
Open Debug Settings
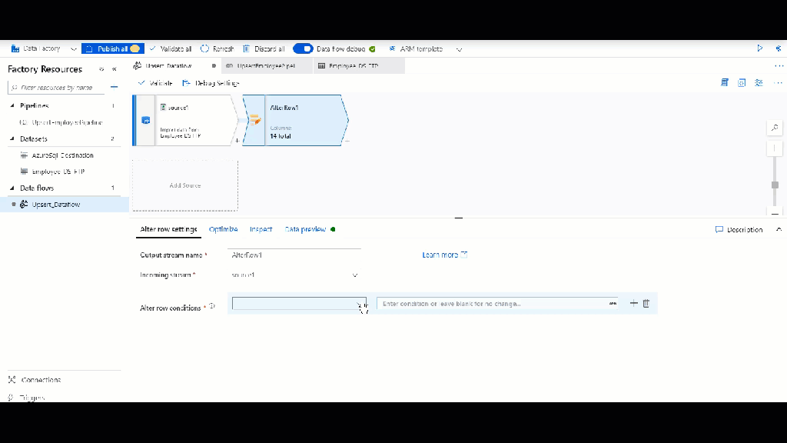coord(211,83)
